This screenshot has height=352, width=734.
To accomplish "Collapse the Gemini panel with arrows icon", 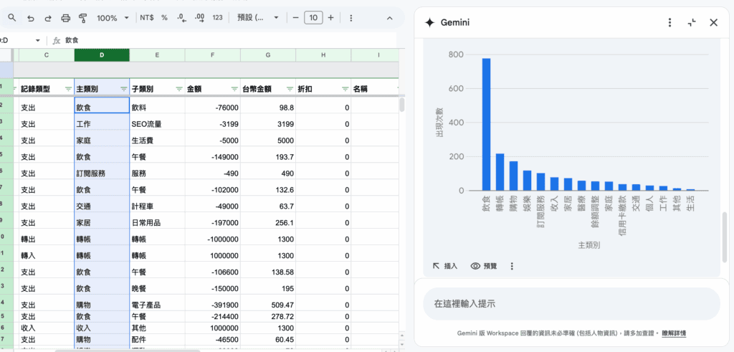I will click(x=692, y=22).
